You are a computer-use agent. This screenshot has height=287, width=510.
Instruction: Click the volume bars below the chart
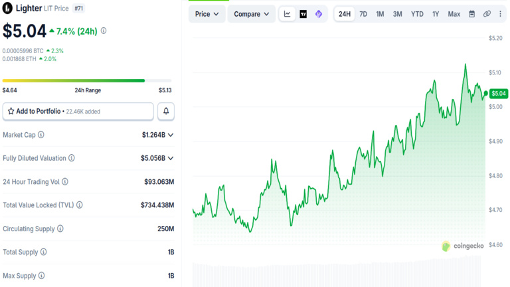pyautogui.click(x=337, y=272)
